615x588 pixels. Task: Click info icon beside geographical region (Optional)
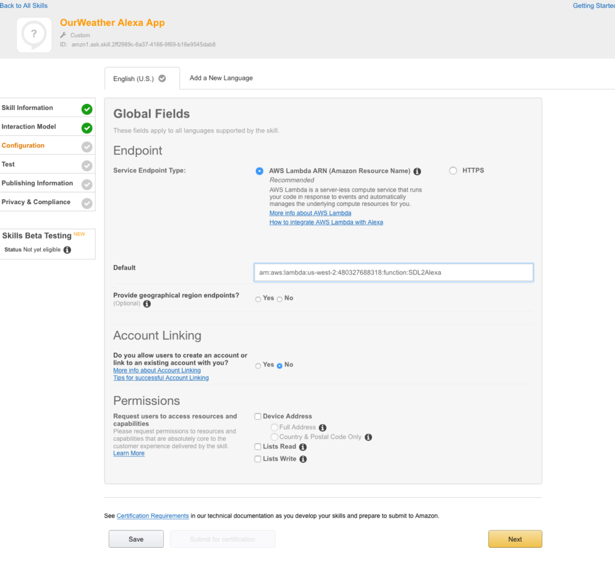coord(147,304)
